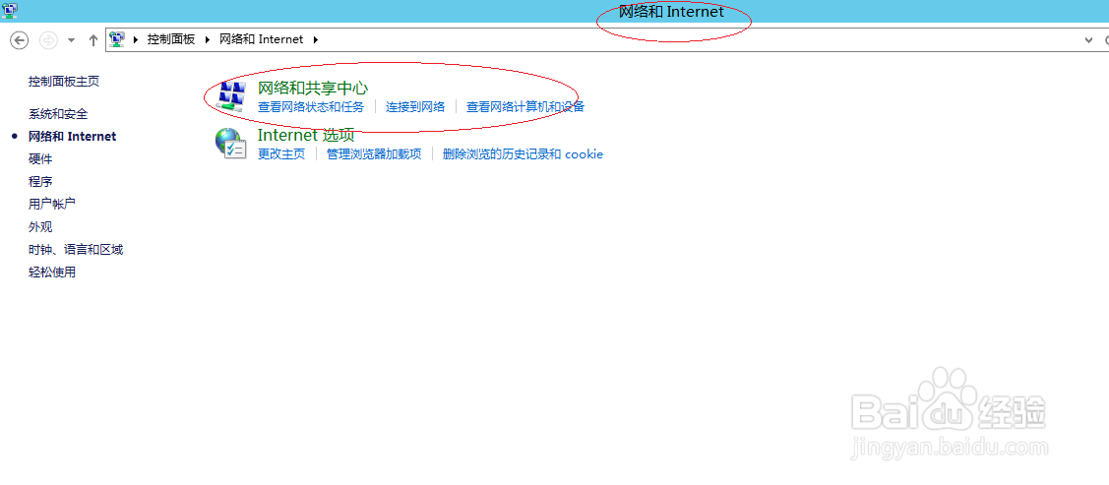The image size is (1109, 485).
Task: Expand the address bar history dropdown
Action: coord(1089,40)
